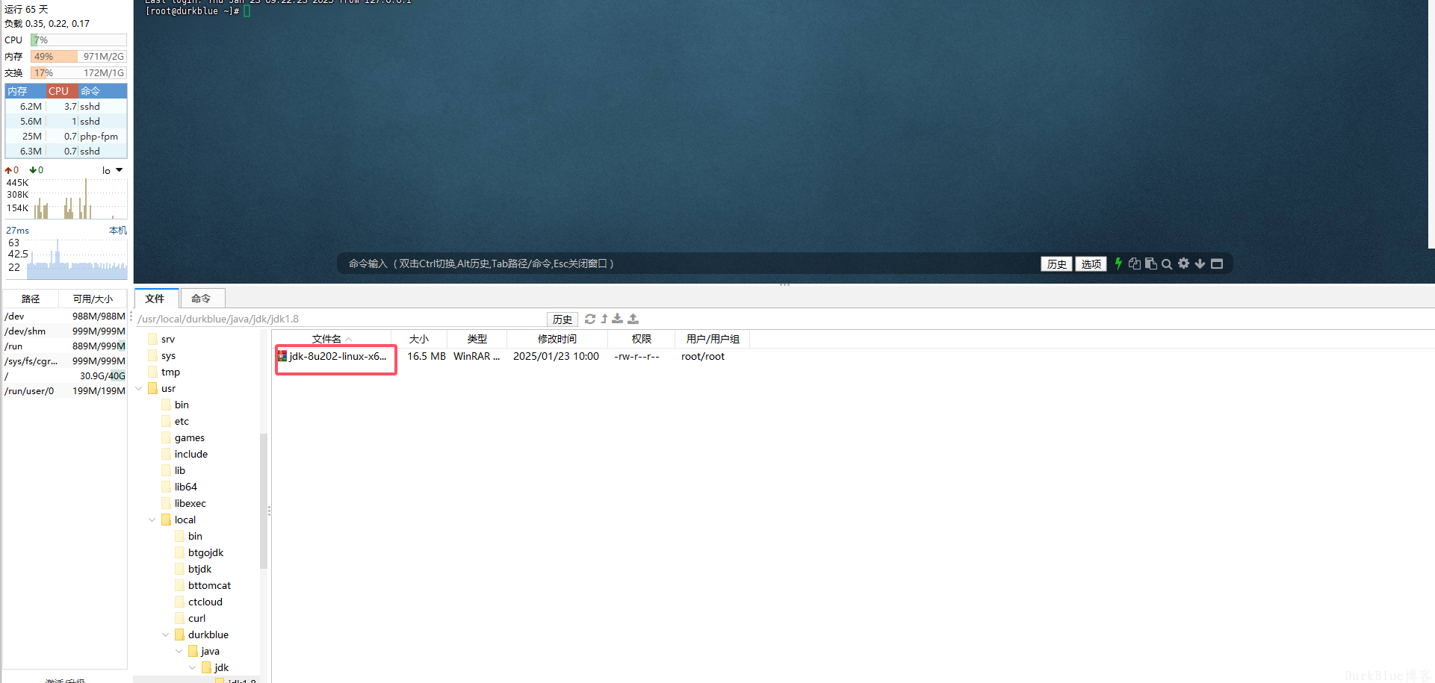Image resolution: width=1435 pixels, height=683 pixels.
Task: Click the ctcloud folder icon
Action: (x=180, y=602)
